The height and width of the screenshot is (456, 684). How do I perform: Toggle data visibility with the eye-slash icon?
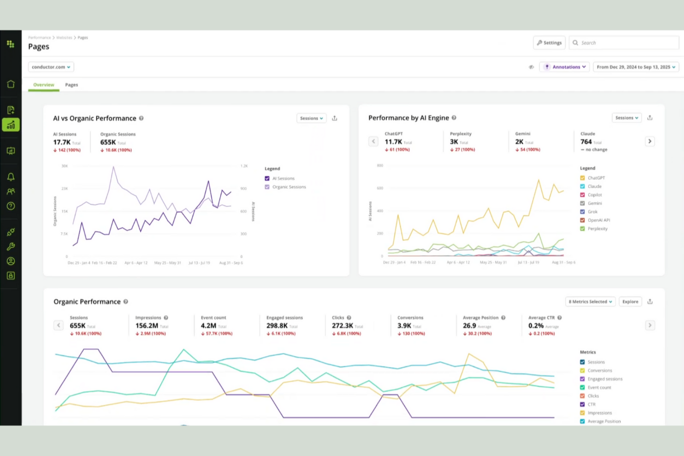click(x=531, y=67)
